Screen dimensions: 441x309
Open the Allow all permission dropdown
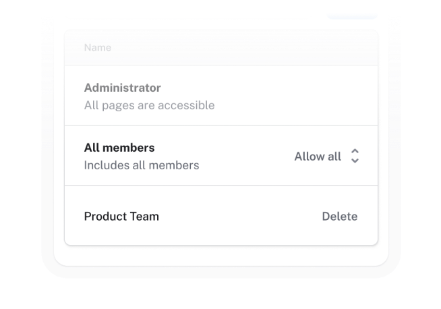coord(327,157)
